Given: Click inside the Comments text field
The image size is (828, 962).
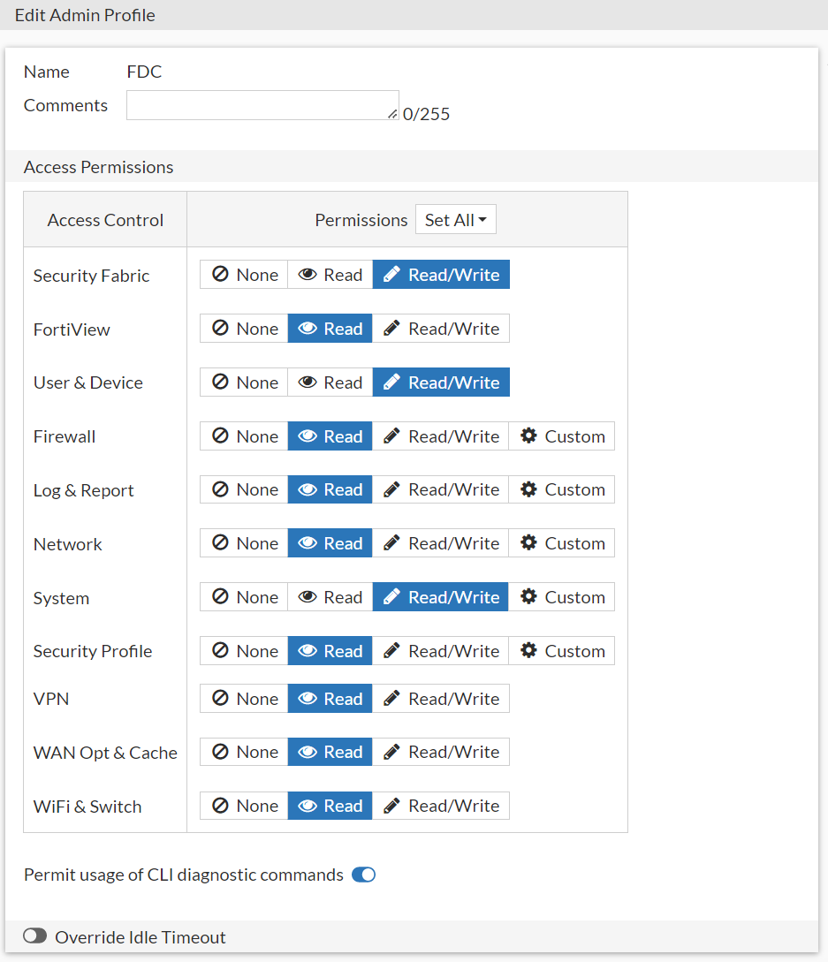Looking at the screenshot, I should point(262,105).
